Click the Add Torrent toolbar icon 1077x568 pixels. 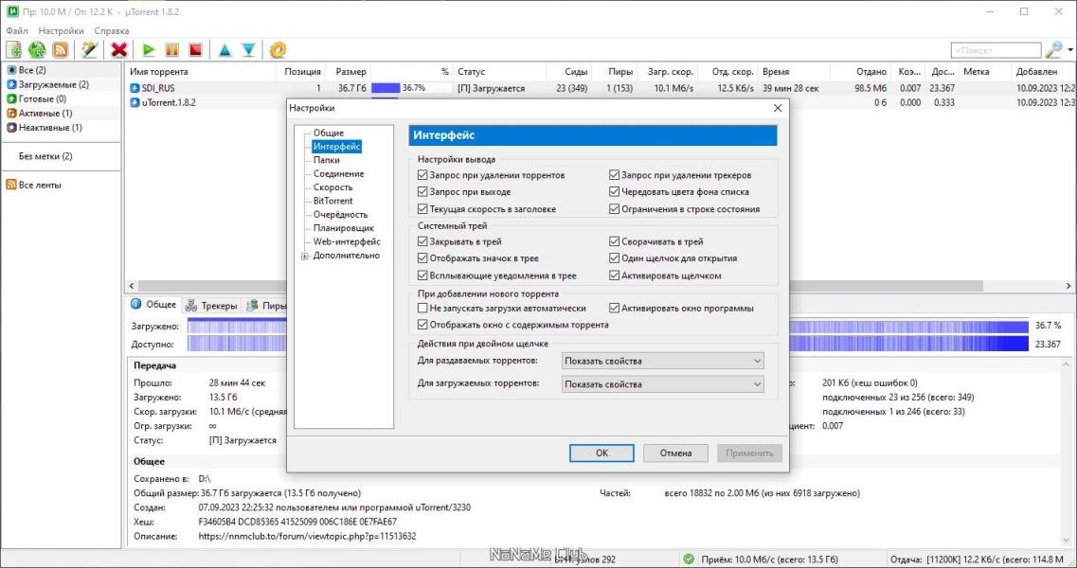[14, 50]
